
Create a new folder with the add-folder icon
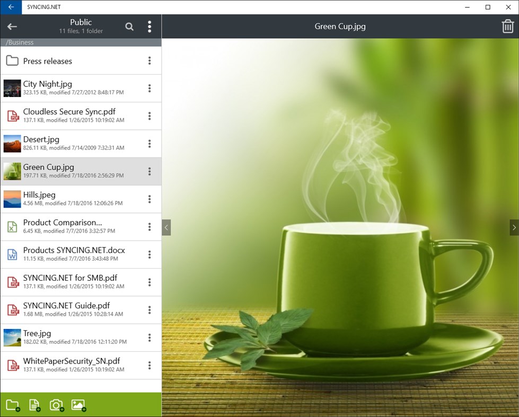[x=13, y=404]
